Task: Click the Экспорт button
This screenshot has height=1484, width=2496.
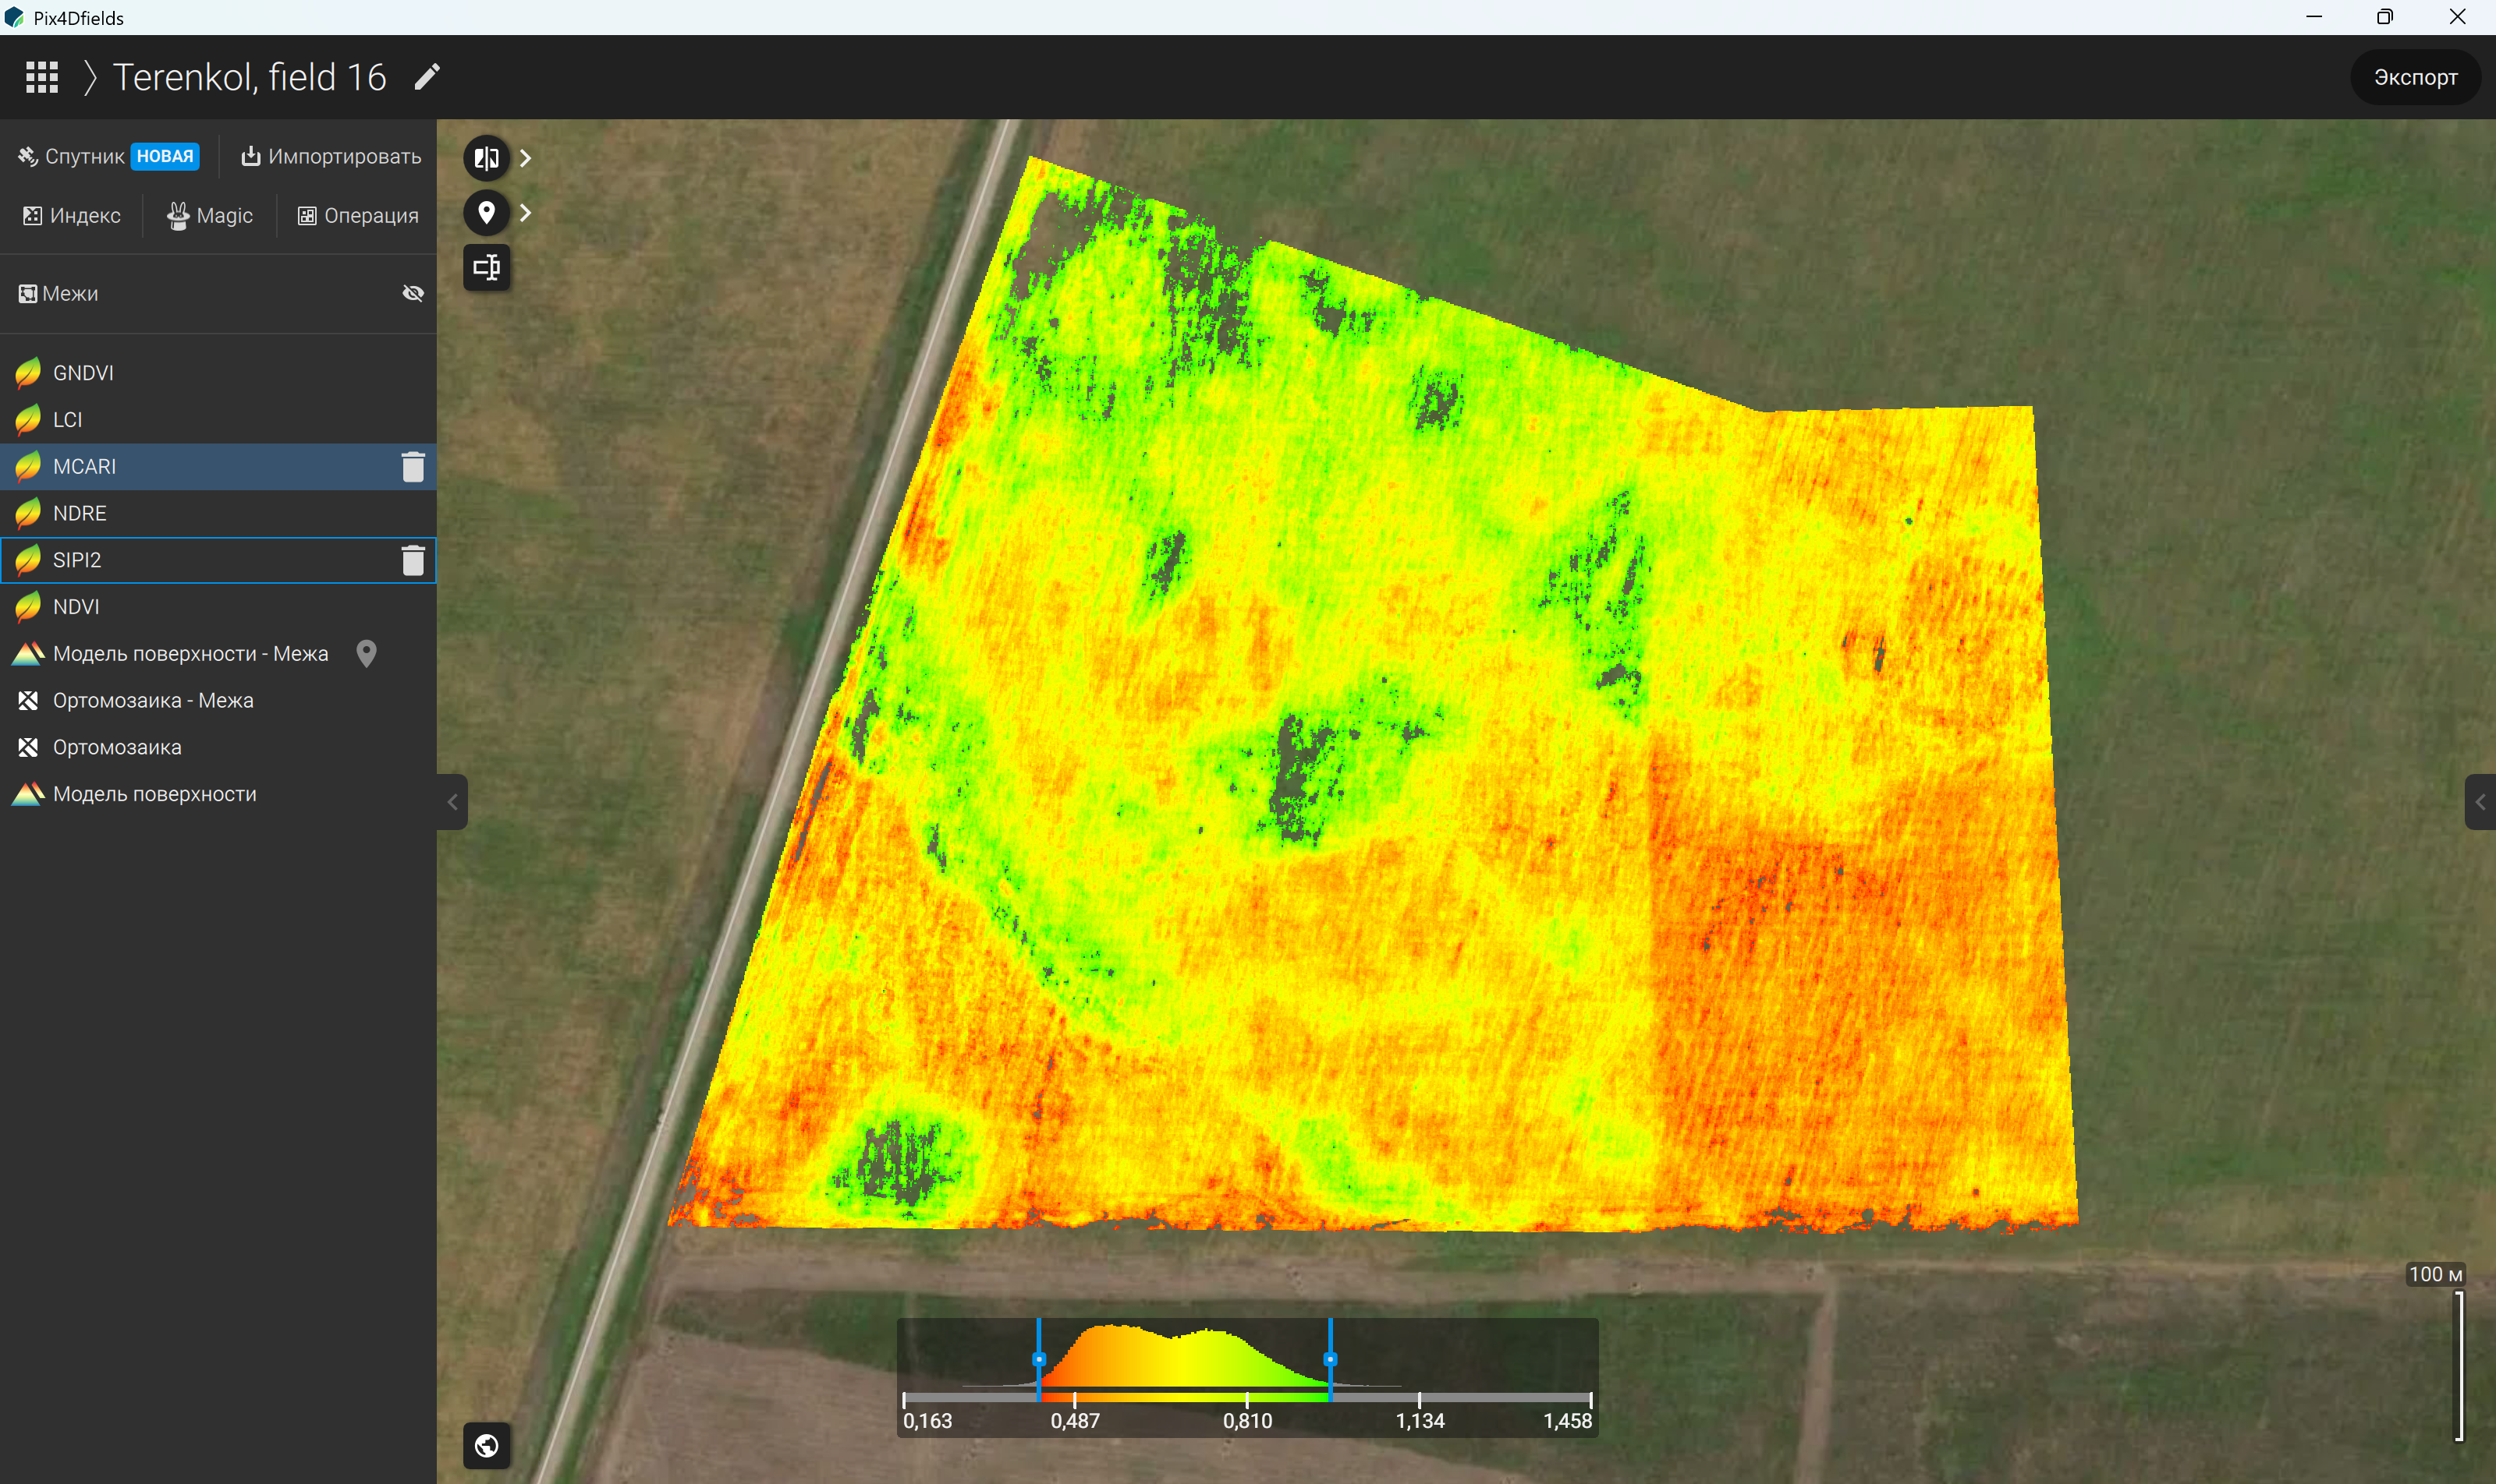Action: (x=2415, y=77)
